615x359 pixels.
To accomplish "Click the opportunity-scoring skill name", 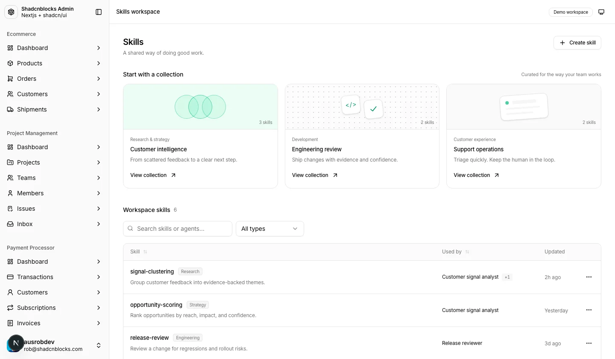I will pos(156,305).
